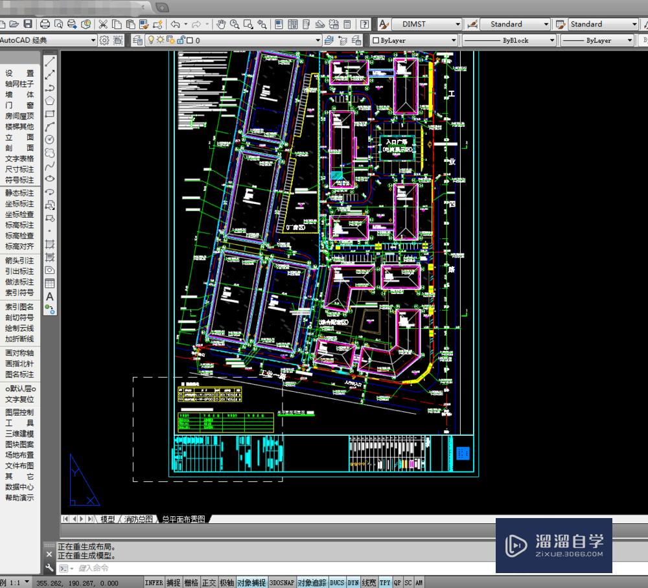
Task: Select the Line tool on the draw toolbar
Action: point(50,62)
